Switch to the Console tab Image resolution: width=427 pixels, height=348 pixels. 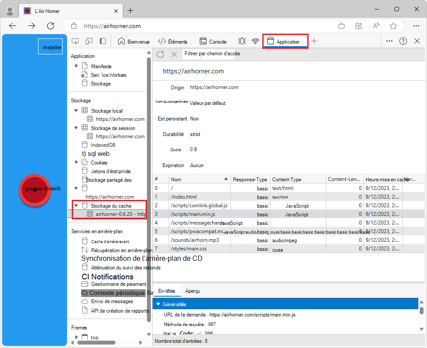coord(213,41)
